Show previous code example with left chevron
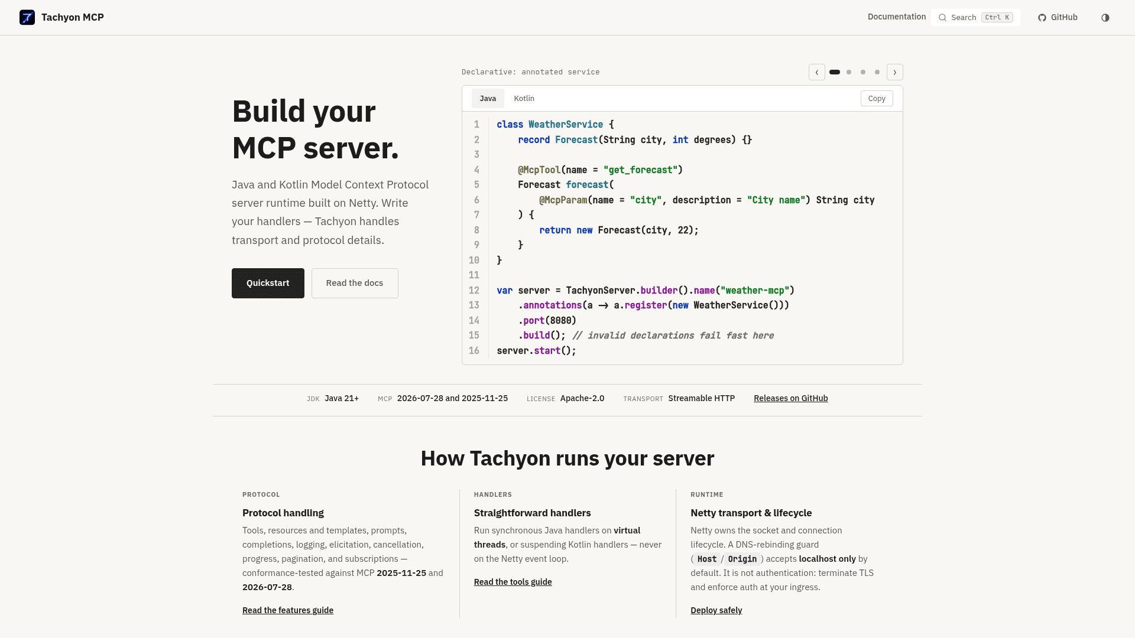This screenshot has width=1135, height=638. (817, 72)
